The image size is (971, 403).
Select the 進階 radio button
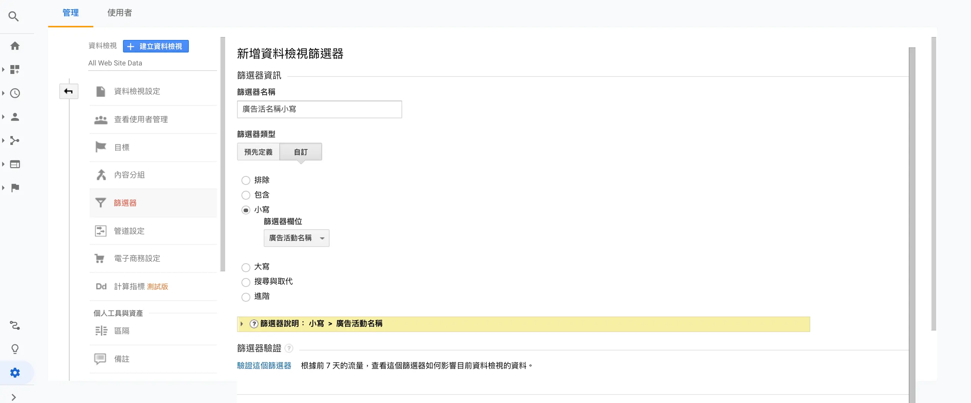246,297
